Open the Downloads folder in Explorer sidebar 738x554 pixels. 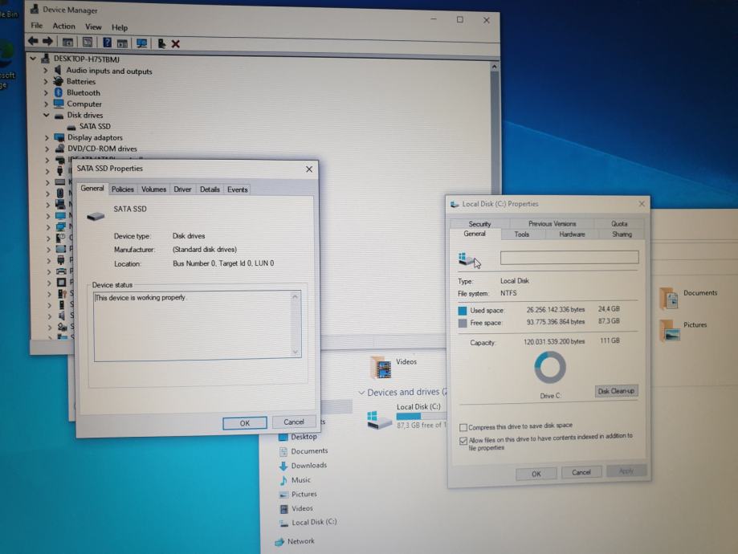(308, 466)
